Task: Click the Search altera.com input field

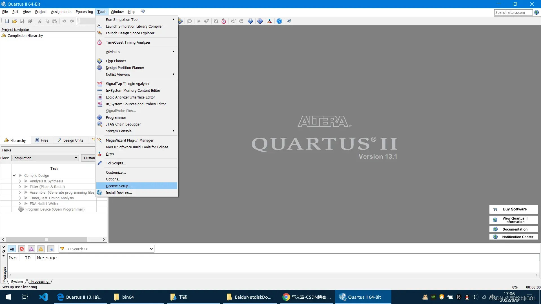Action: point(513,12)
